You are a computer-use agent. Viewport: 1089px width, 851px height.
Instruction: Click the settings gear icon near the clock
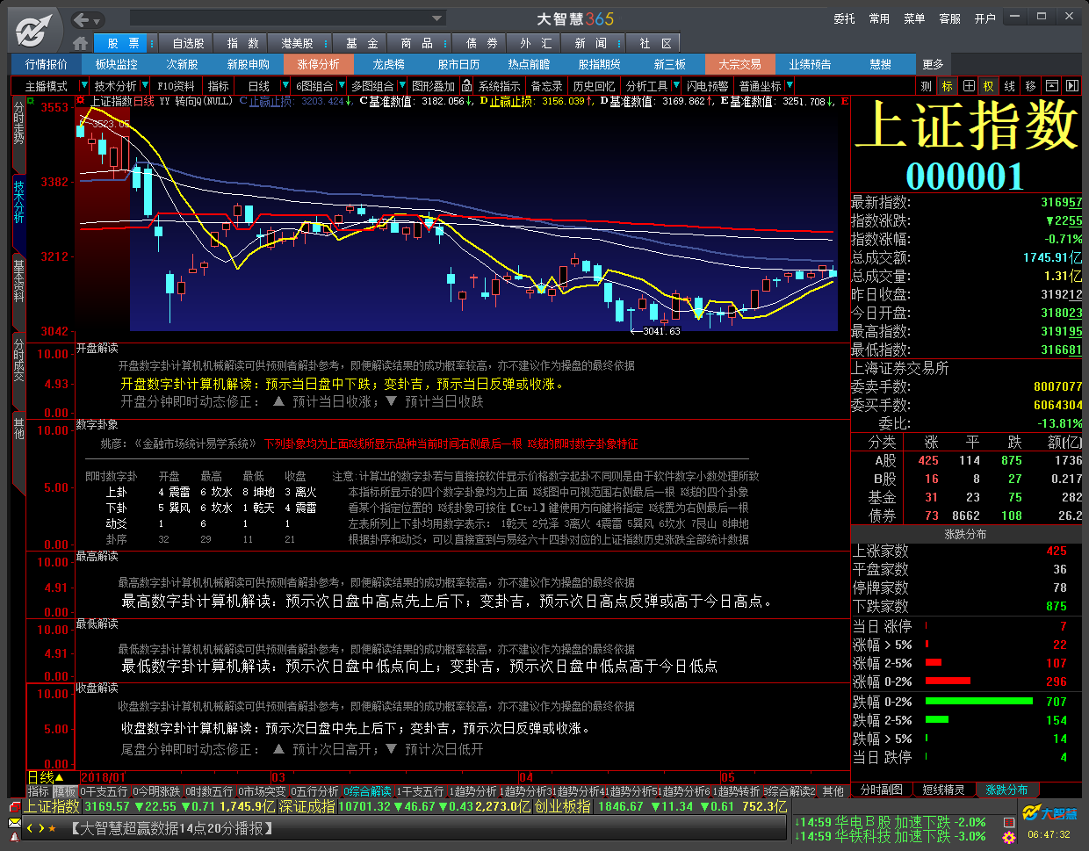(1009, 837)
